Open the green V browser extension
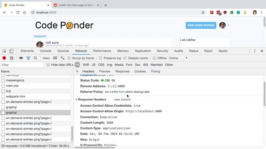The width and height of the screenshot is (266, 149). (232, 12)
